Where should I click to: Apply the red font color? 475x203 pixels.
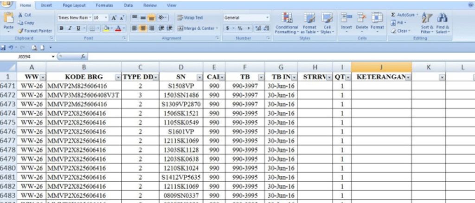pyautogui.click(x=117, y=28)
